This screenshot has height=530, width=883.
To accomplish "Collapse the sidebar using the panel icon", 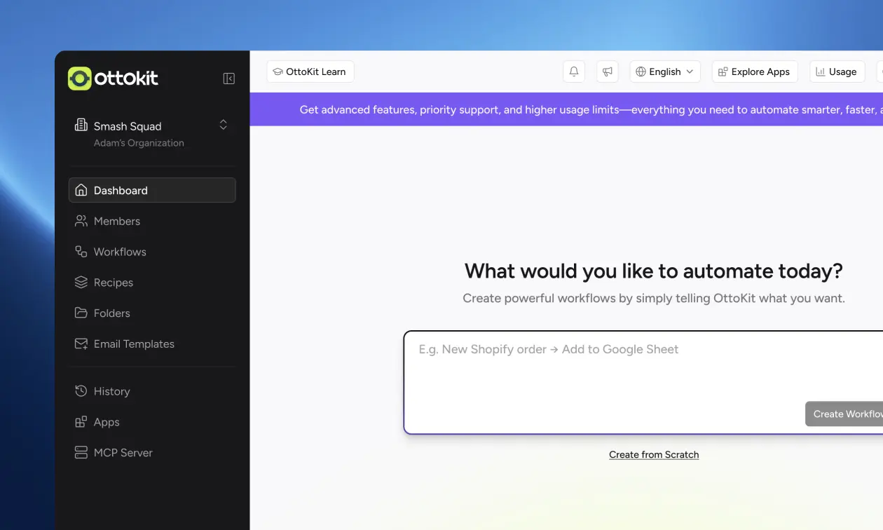I will tap(229, 79).
